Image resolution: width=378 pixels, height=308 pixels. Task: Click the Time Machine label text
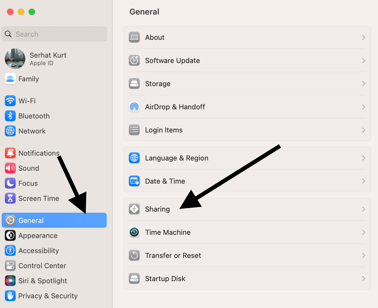[168, 232]
